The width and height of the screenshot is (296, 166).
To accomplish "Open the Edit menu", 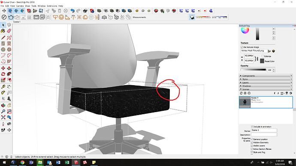I will click(7, 6).
